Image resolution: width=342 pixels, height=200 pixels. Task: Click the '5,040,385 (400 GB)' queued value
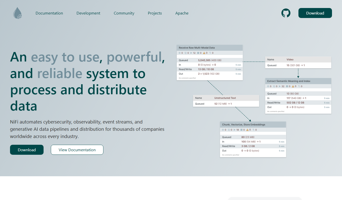click(x=210, y=60)
